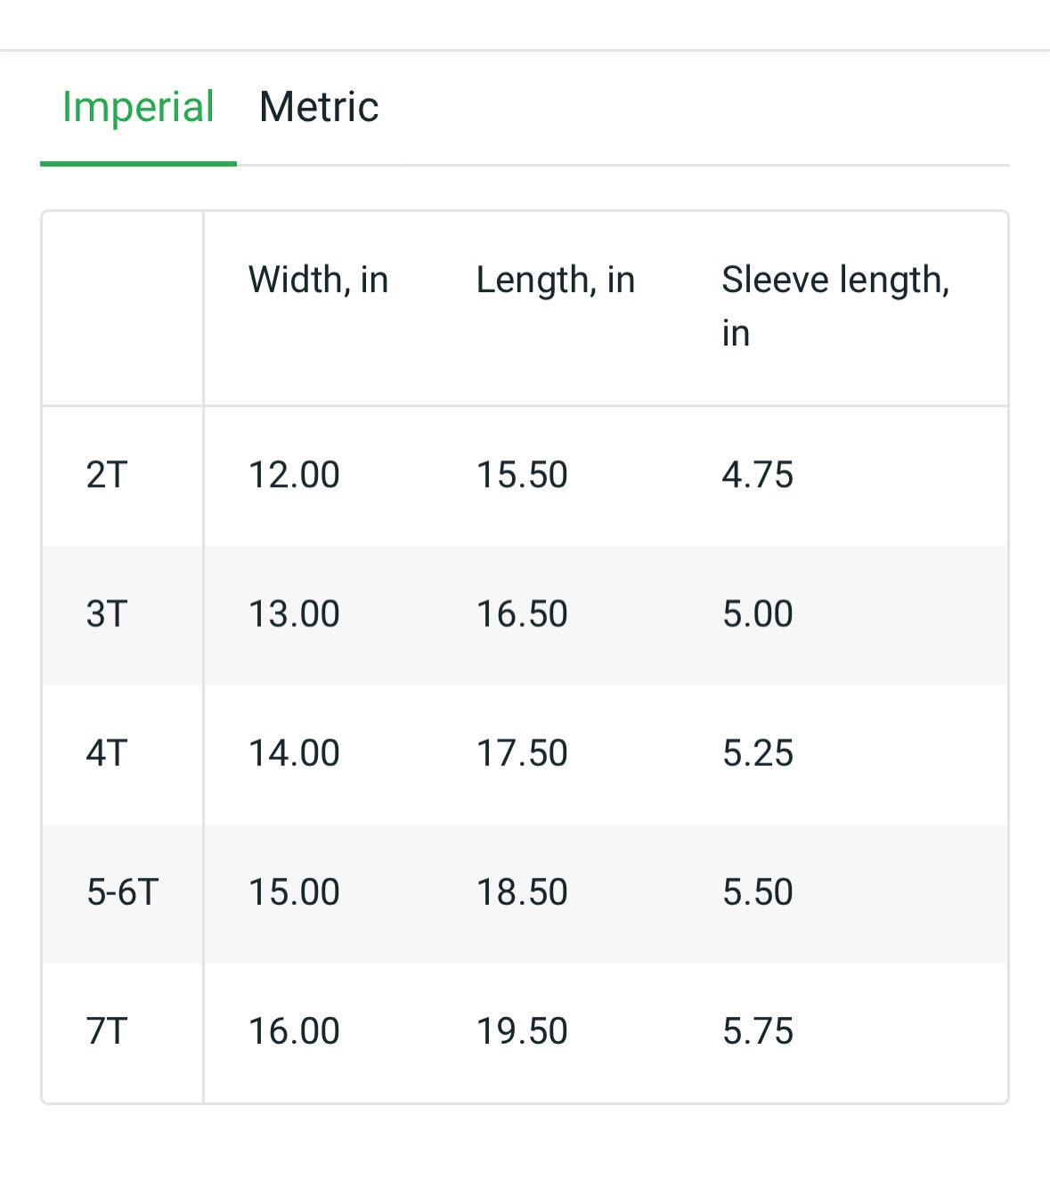Select the Imperial tab

(x=138, y=108)
